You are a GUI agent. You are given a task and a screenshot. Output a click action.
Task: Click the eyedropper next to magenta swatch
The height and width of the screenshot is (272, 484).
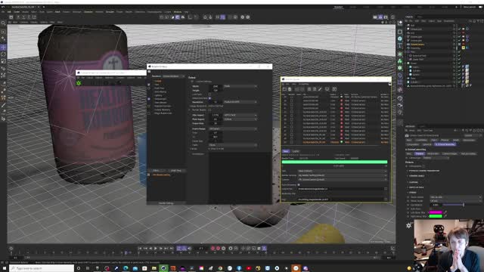point(445,212)
